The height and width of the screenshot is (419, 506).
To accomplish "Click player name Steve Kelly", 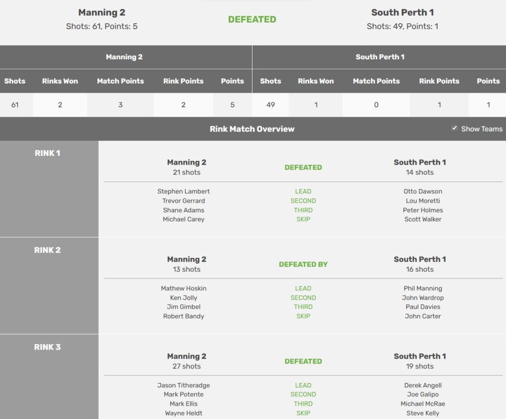I will tap(422, 413).
